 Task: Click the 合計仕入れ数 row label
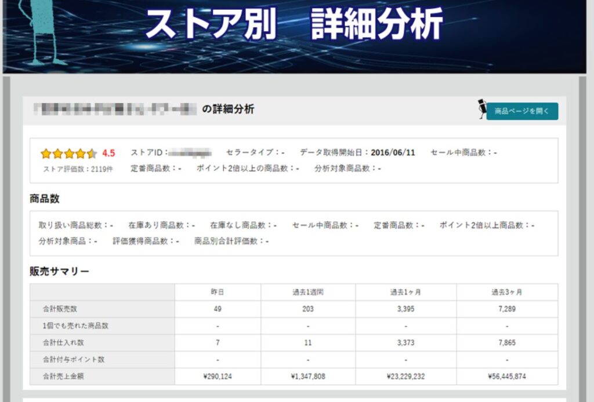[x=63, y=342]
